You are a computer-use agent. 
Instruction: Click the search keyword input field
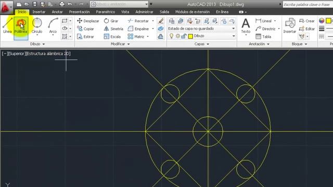308,4
